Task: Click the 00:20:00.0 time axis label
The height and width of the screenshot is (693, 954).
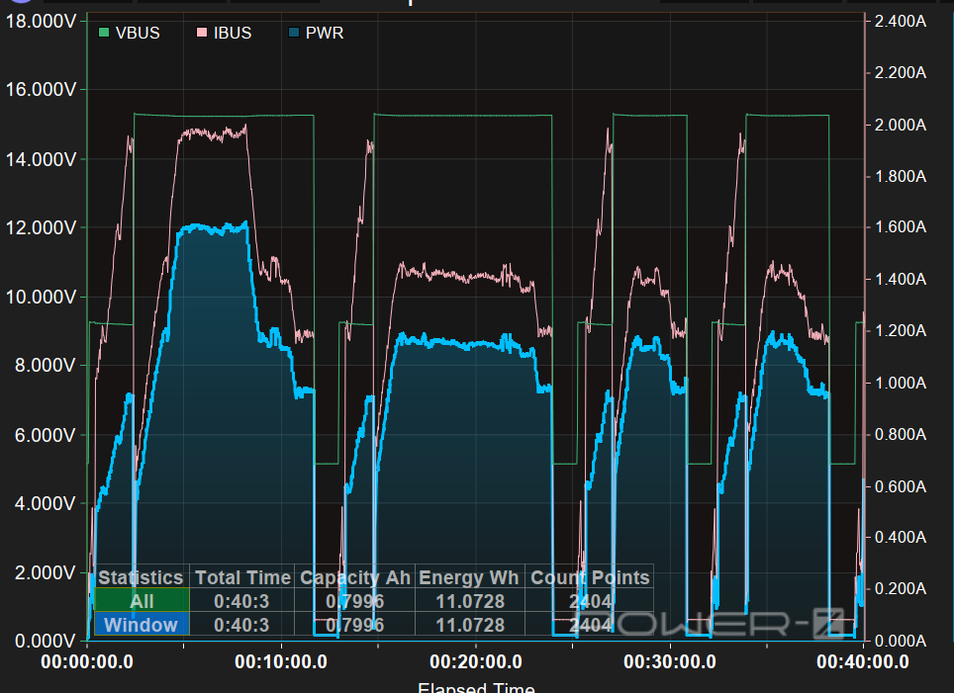Action: (x=476, y=662)
